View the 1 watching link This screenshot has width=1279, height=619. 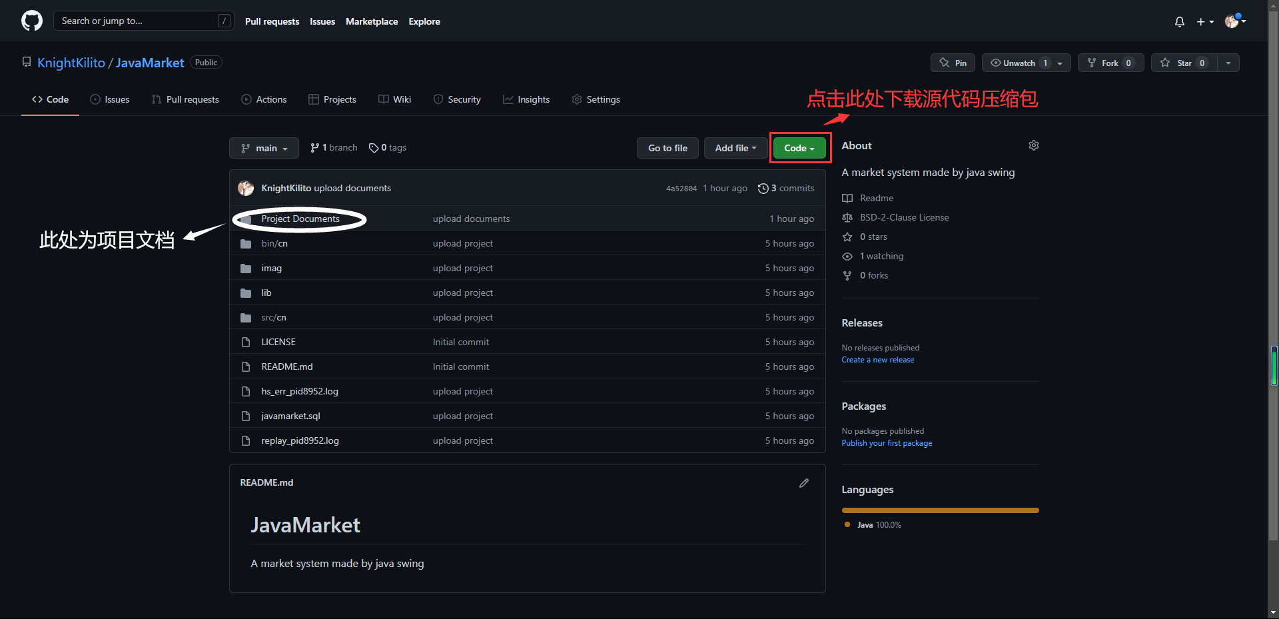(x=873, y=256)
